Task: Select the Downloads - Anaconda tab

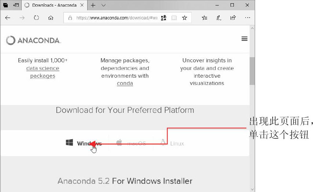Action: (54, 5)
